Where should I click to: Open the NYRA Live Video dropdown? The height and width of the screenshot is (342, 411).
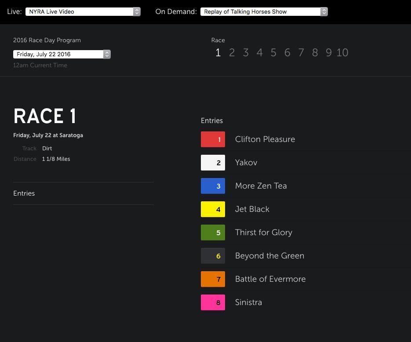click(83, 12)
